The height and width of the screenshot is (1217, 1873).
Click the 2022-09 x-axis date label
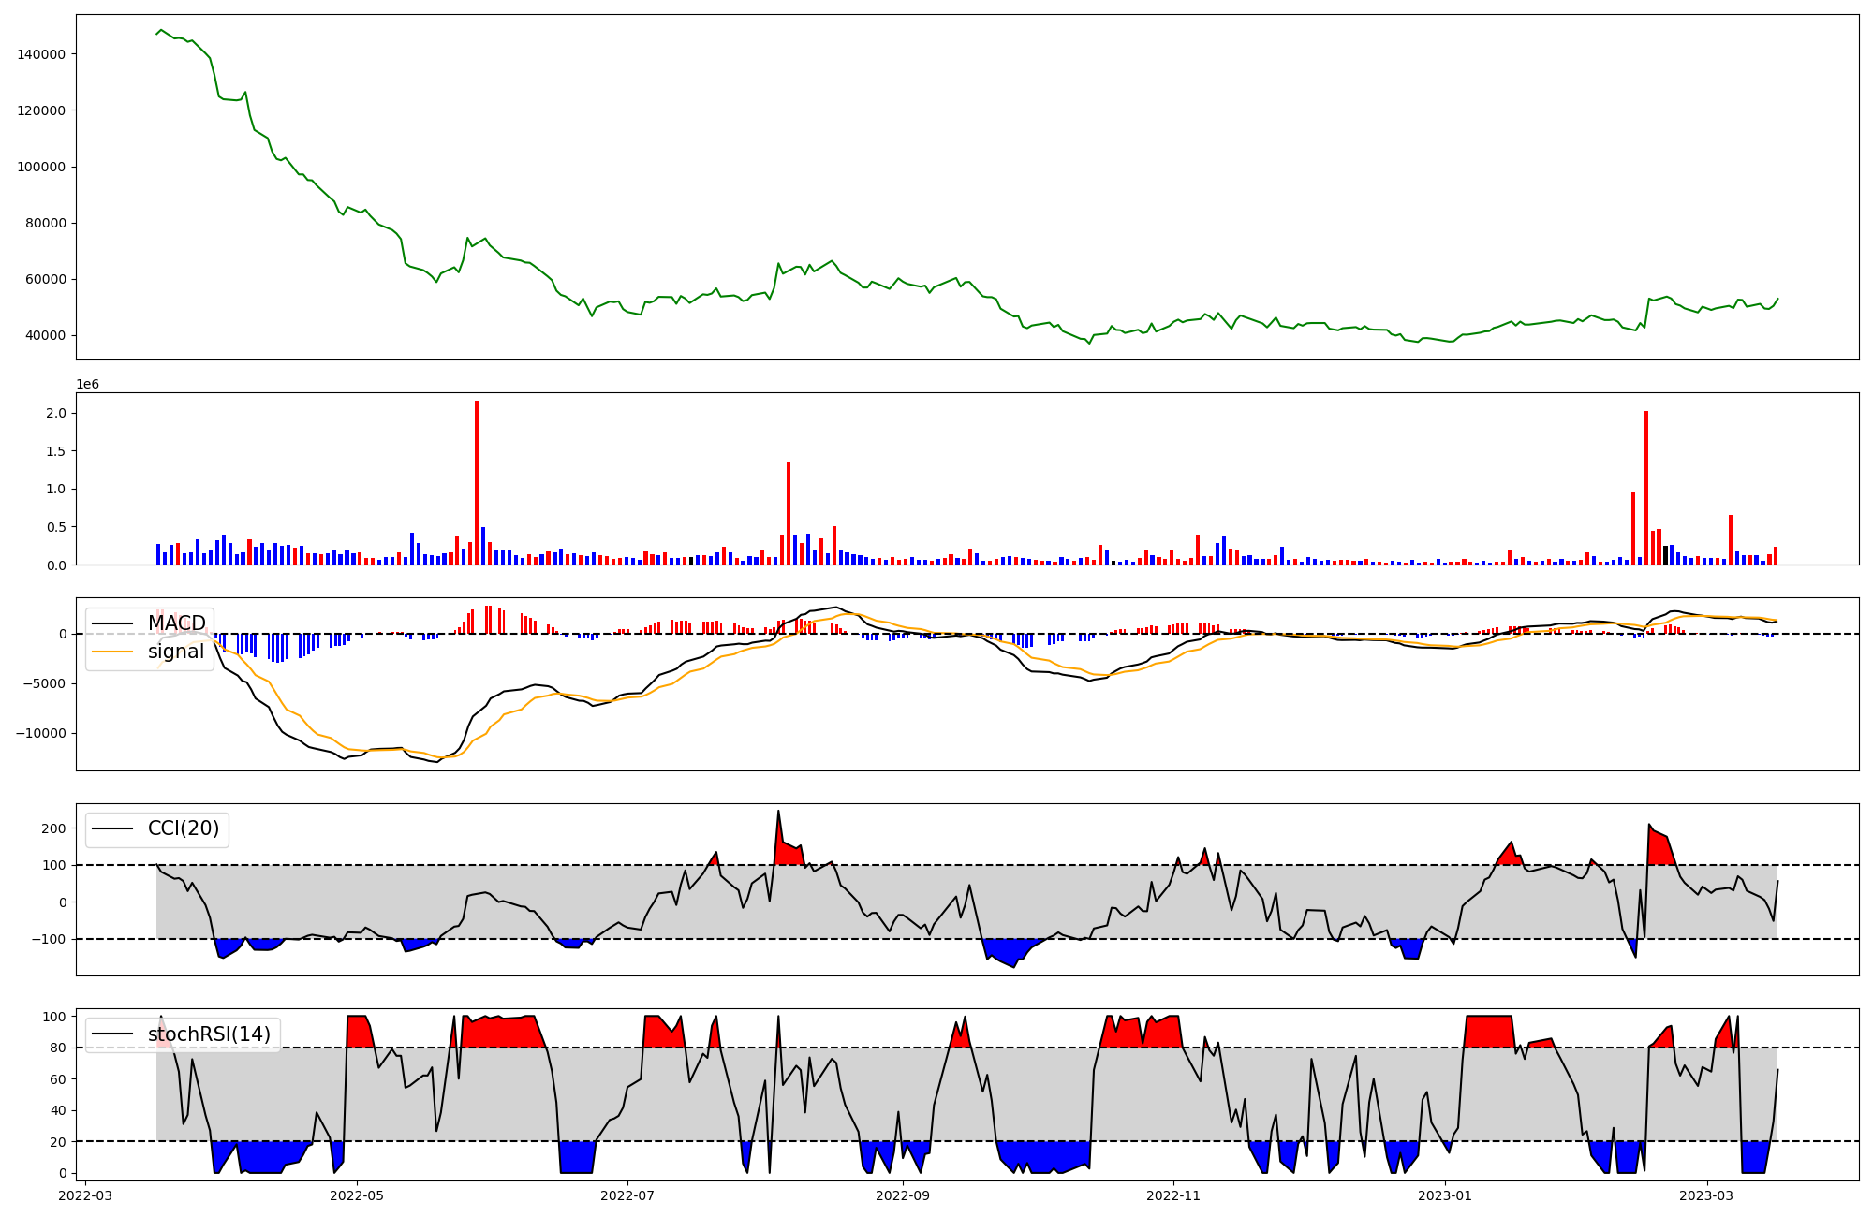(903, 1195)
